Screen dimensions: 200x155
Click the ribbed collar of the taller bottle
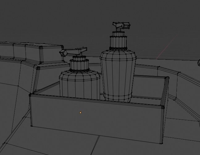coord(119,43)
